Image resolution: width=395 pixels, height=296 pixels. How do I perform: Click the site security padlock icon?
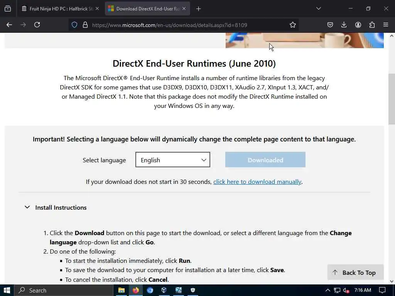coord(85,25)
